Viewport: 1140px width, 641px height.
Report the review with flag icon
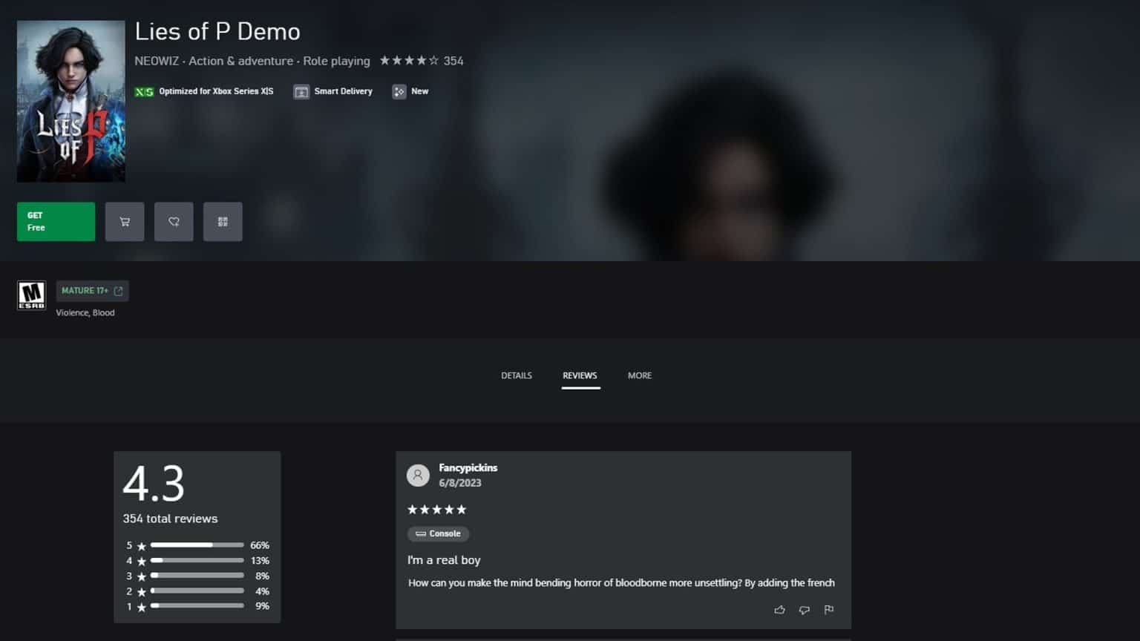(829, 610)
